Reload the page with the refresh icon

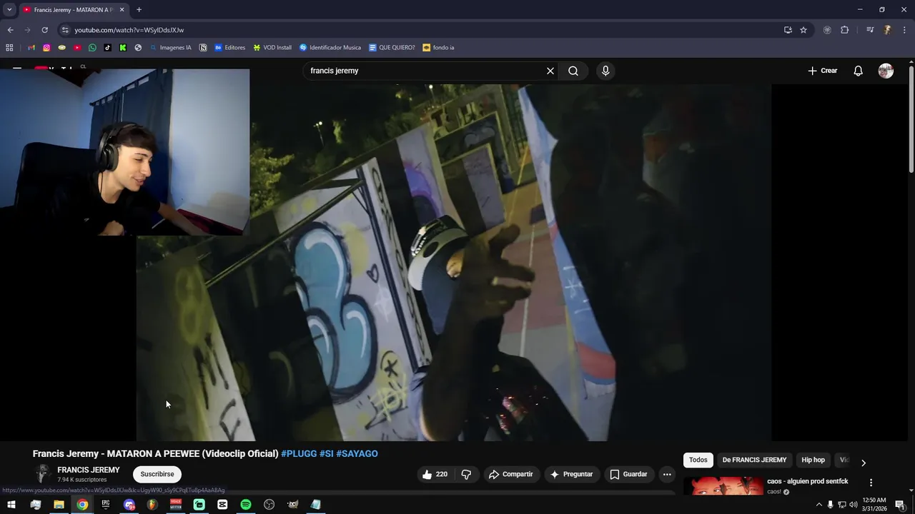pyautogui.click(x=44, y=30)
